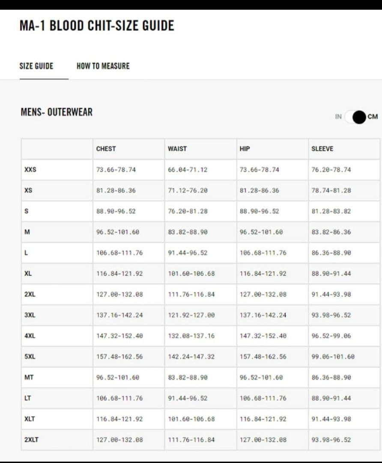Select the CM unit label
The height and width of the screenshot is (463, 382).
[373, 117]
